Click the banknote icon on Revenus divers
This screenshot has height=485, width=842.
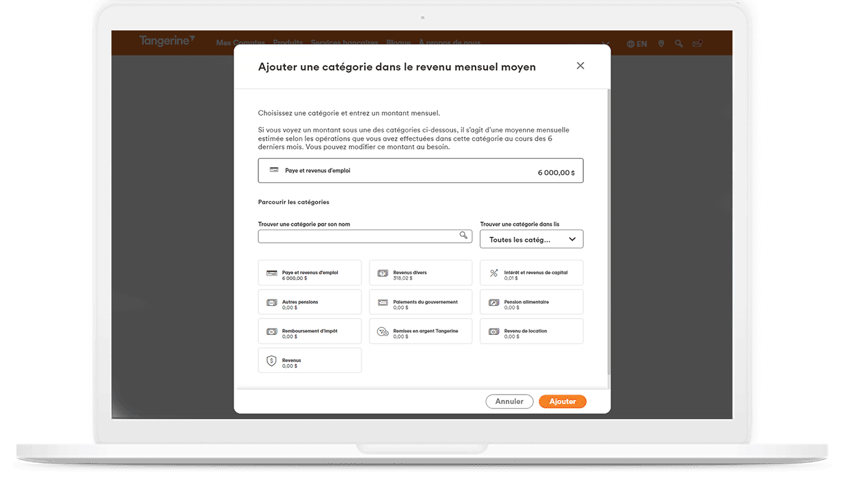[x=382, y=274]
